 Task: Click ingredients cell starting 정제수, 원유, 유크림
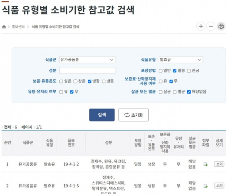pos(108,164)
